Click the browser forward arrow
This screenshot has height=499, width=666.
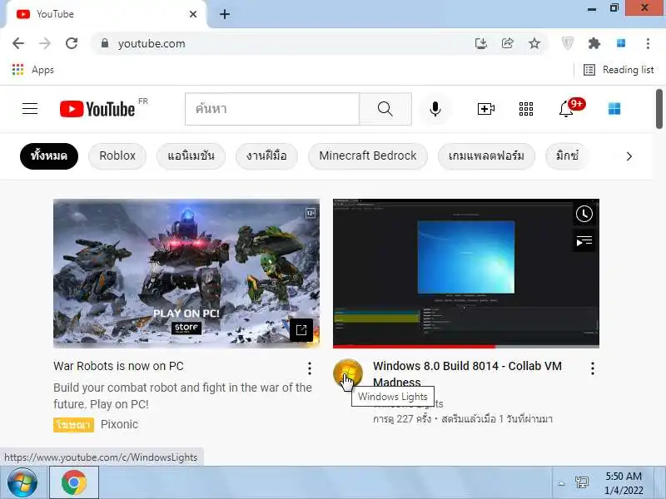[x=45, y=43]
